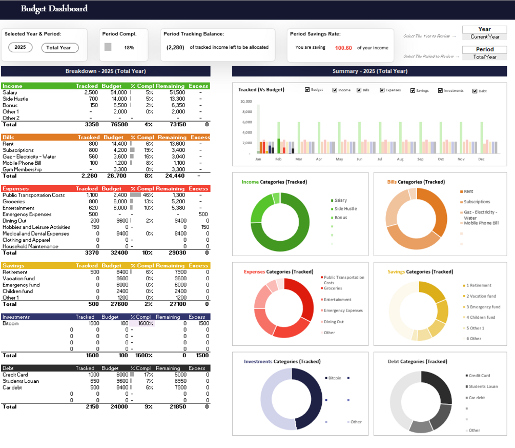The height and width of the screenshot is (448, 515).
Task: Select the Debt donut chart ring
Action: [421, 402]
